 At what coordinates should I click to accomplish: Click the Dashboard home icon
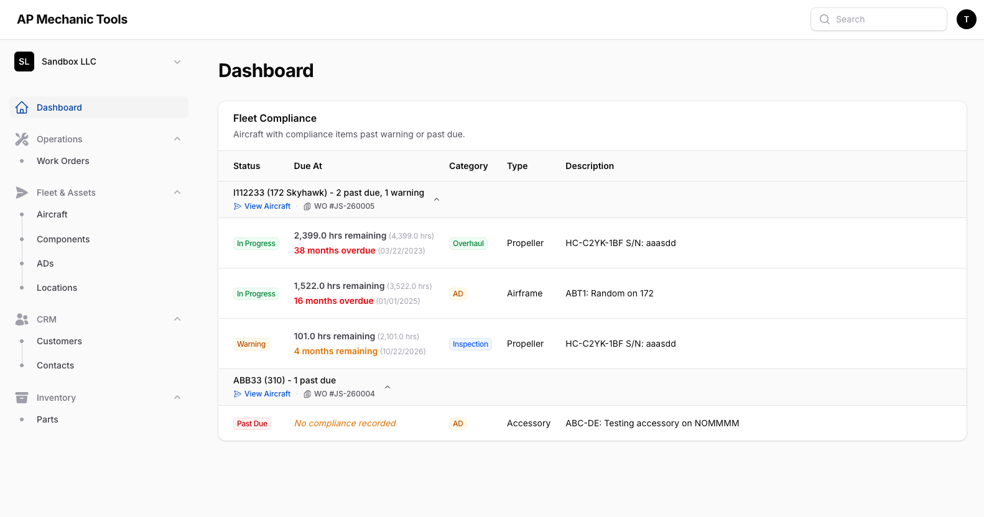pyautogui.click(x=22, y=108)
